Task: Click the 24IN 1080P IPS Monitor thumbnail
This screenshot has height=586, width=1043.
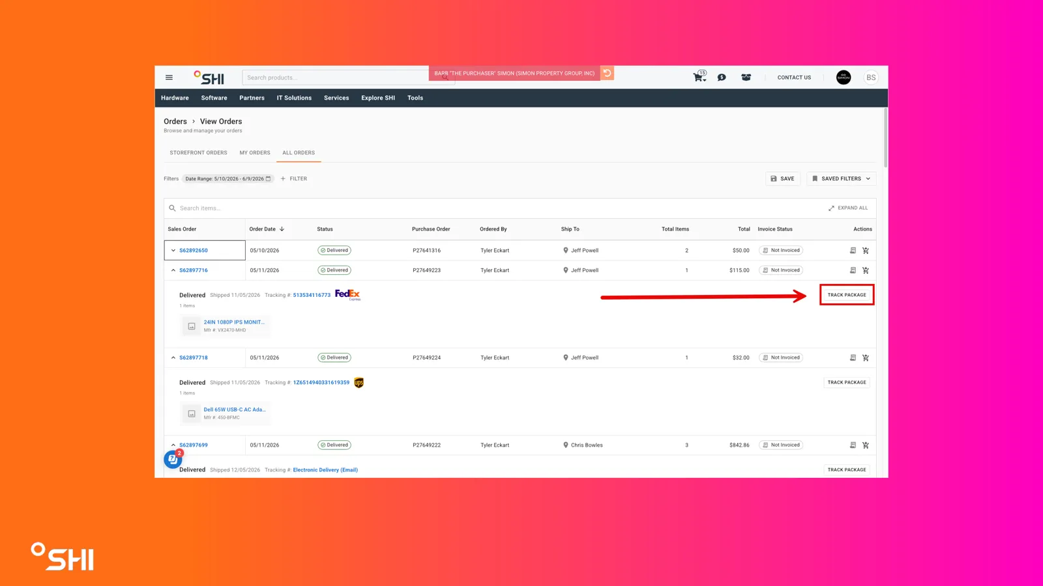Action: click(x=192, y=326)
